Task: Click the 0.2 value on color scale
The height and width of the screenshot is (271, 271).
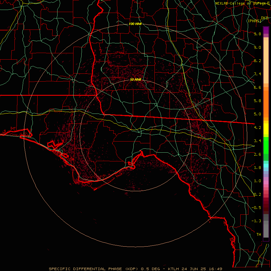Action: coord(257,195)
